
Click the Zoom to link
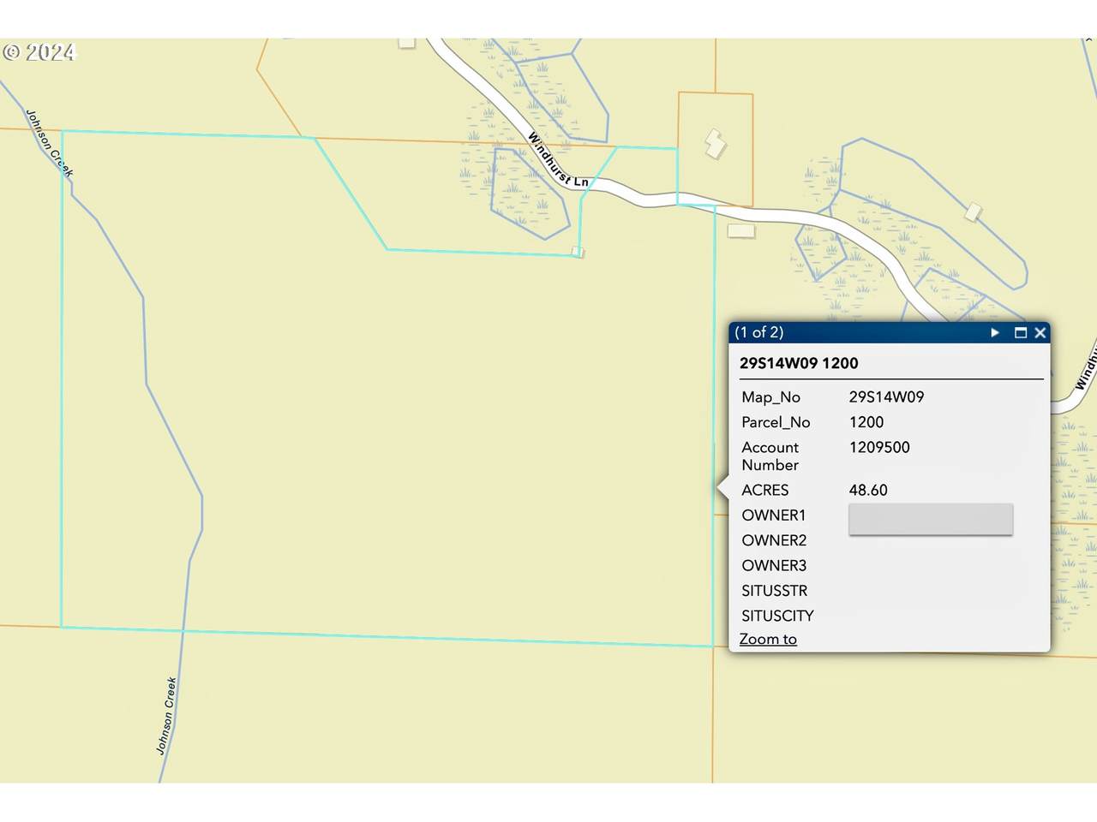(768, 639)
